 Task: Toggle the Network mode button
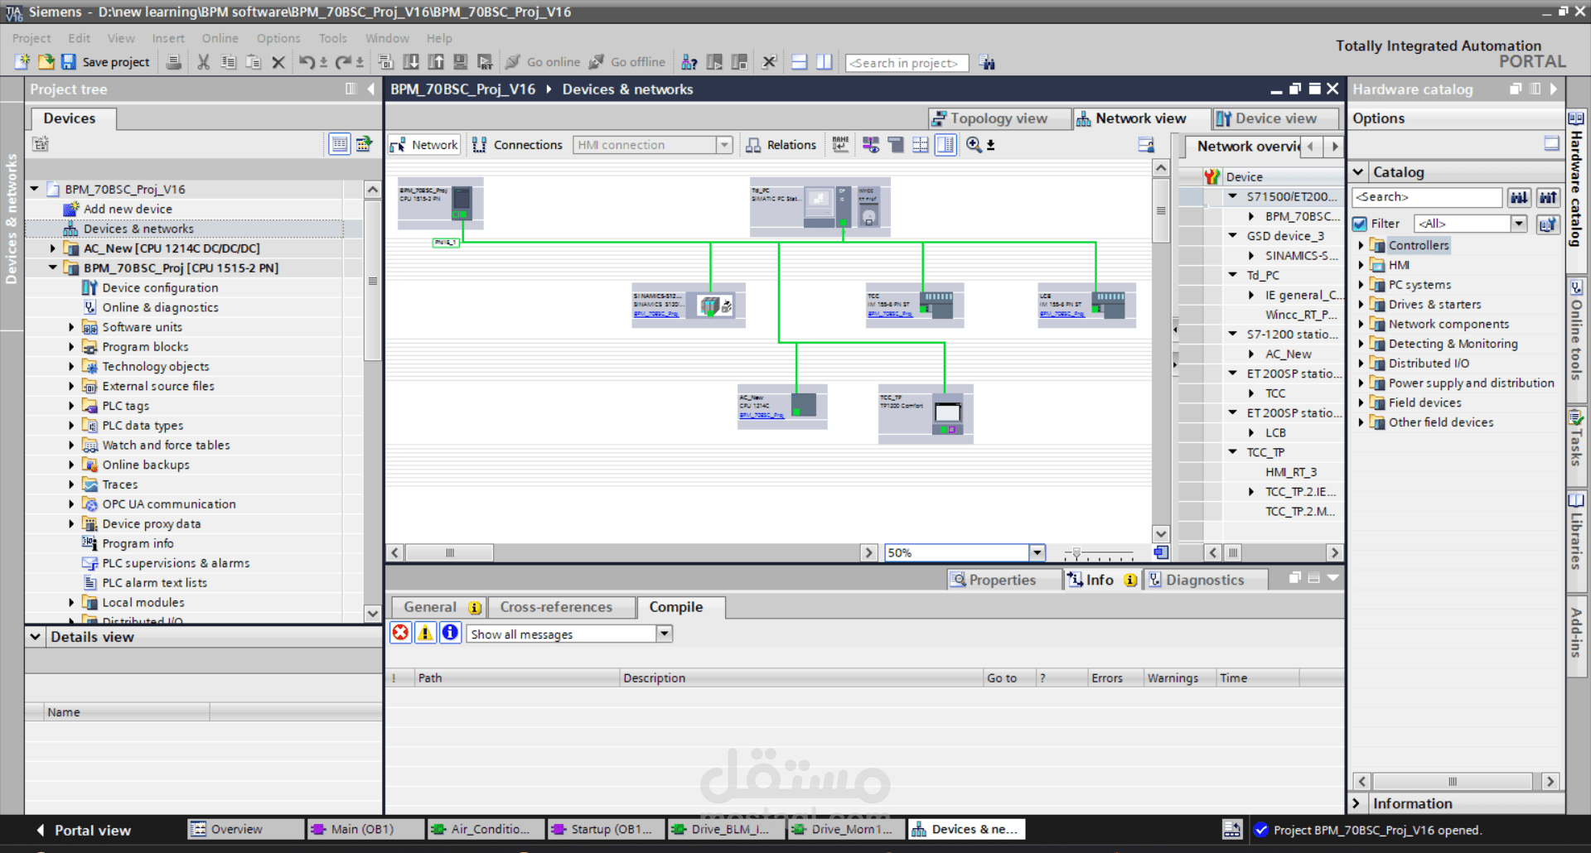[423, 145]
